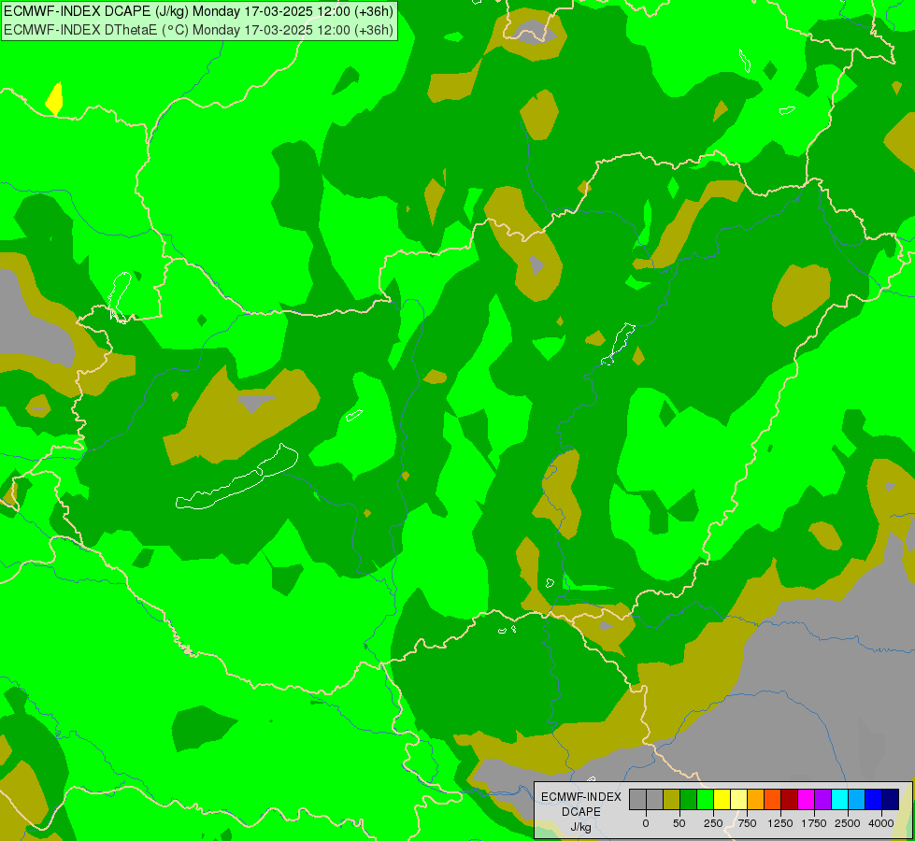The height and width of the screenshot is (841, 915).
Task: Select the pale yellow legend swatch
Action: (738, 800)
